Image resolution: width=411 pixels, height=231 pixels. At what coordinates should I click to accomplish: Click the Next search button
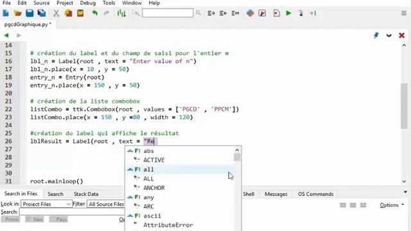point(35,219)
